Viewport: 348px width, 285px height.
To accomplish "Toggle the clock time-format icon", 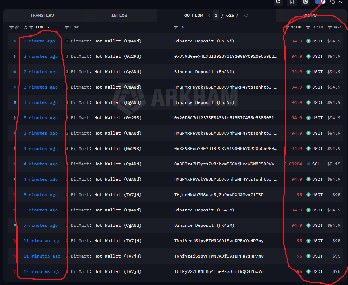I will (x=25, y=27).
